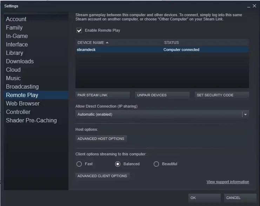
Task: Open Advanced Client Options
Action: tap(102, 176)
